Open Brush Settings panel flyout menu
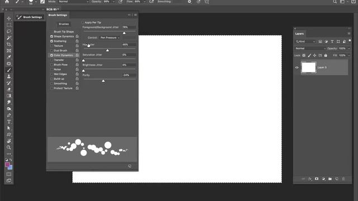The width and height of the screenshot is (358, 201). 135,15
